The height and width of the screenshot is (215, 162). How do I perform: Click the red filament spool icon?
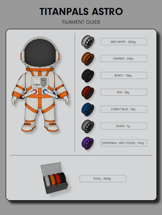[88, 93]
